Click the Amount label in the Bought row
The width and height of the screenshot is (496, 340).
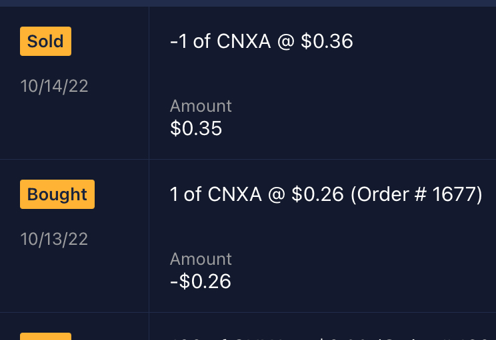point(201,259)
